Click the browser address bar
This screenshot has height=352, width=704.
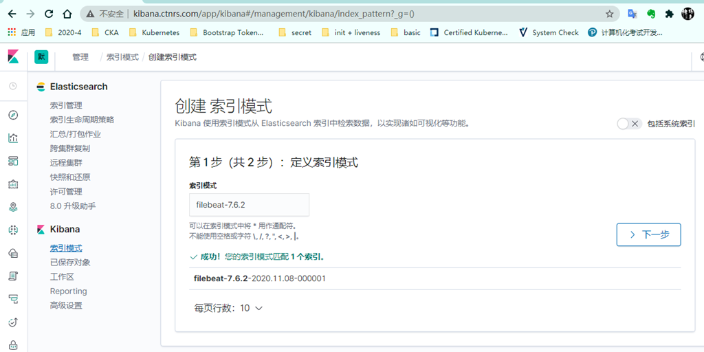[x=350, y=14]
